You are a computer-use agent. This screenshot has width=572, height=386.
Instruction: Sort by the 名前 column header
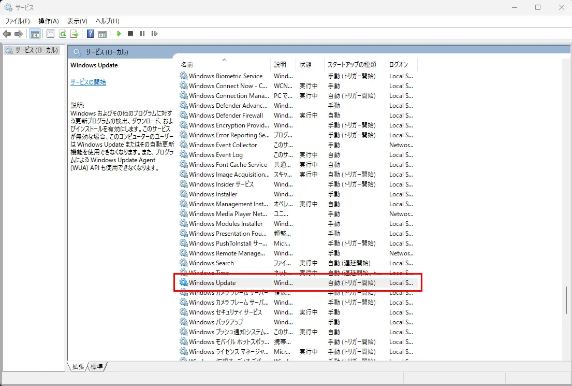click(x=224, y=64)
